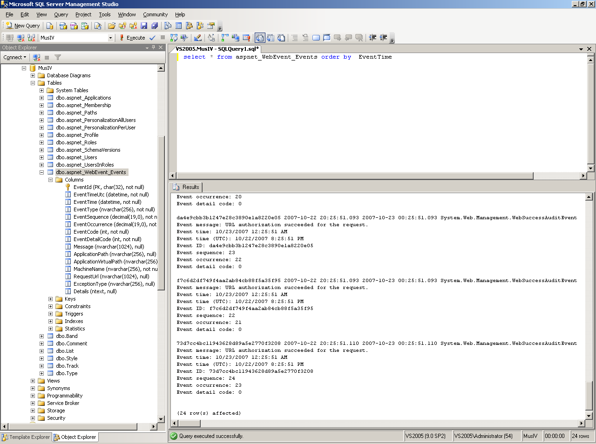This screenshot has height=444, width=596.
Task: Click the Open File folder icon
Action: [x=112, y=26]
